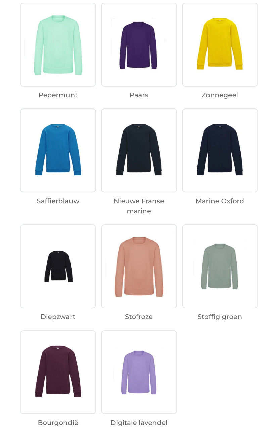The image size is (278, 438).
Task: Choose the Paars purple sweatshirt thumbnail
Action: pos(139,45)
